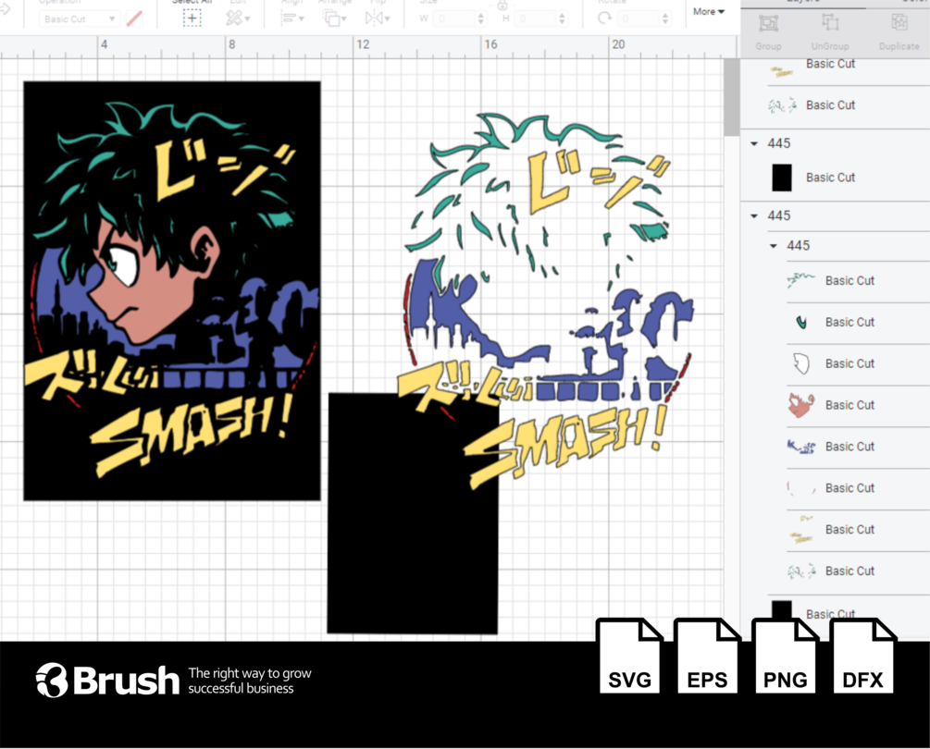
Task: Open the Flip dropdown
Action: click(x=378, y=18)
